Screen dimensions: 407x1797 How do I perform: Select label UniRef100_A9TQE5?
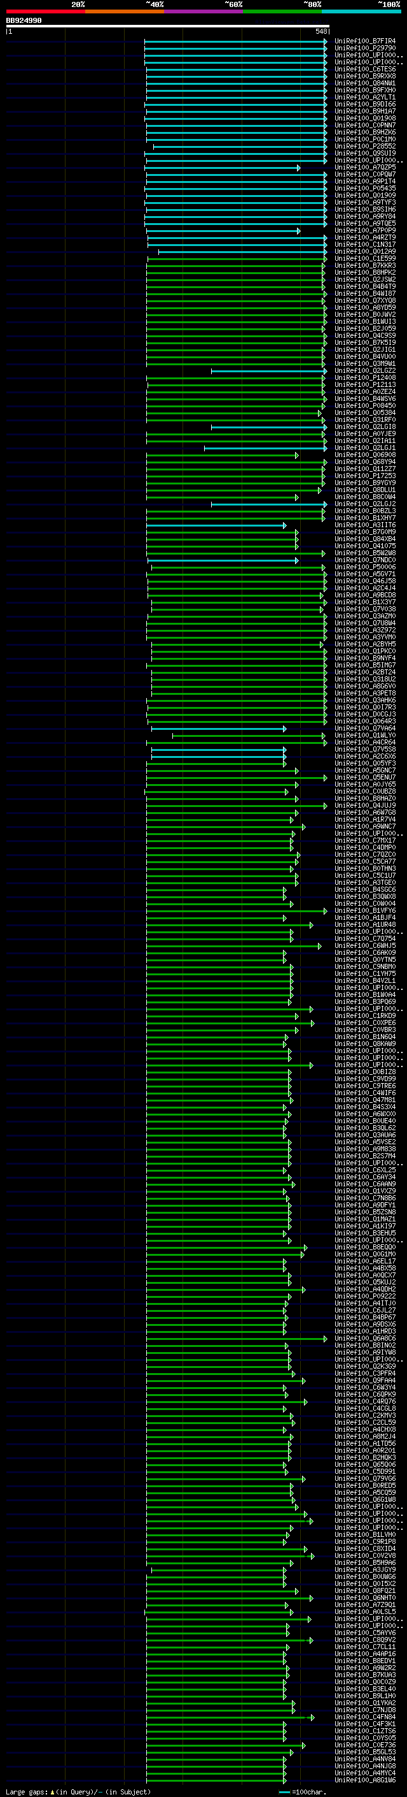(x=365, y=223)
